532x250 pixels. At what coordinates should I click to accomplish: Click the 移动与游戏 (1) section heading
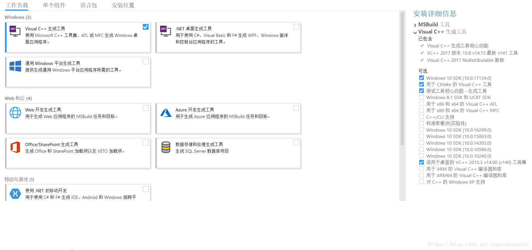point(19,180)
